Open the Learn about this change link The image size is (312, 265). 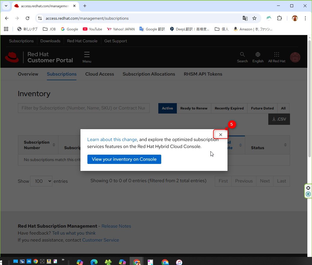112,140
